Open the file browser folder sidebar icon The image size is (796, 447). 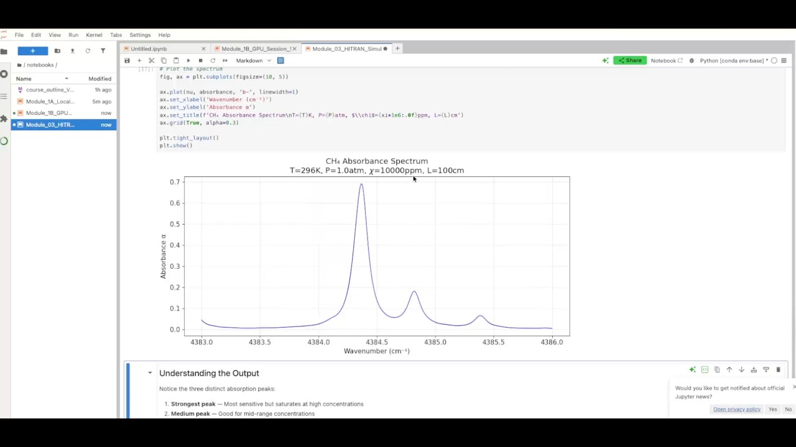pyautogui.click(x=4, y=51)
